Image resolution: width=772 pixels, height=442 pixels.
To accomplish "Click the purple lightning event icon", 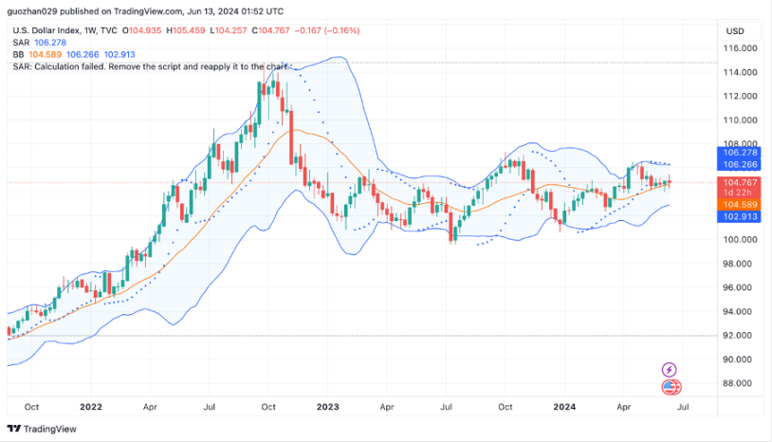I will tap(670, 370).
